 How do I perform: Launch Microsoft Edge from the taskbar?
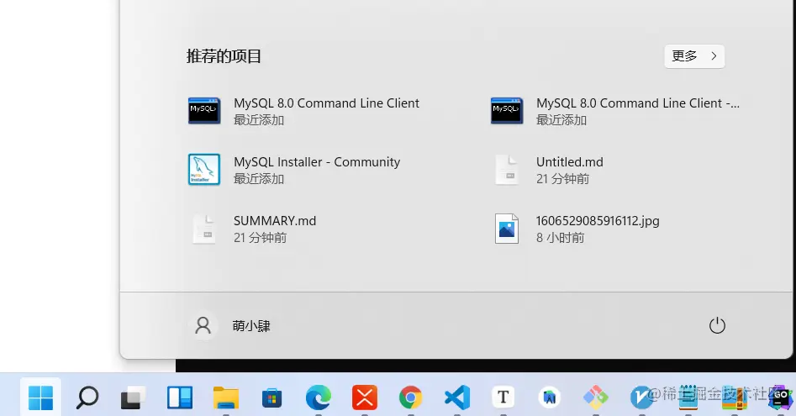[x=319, y=398]
